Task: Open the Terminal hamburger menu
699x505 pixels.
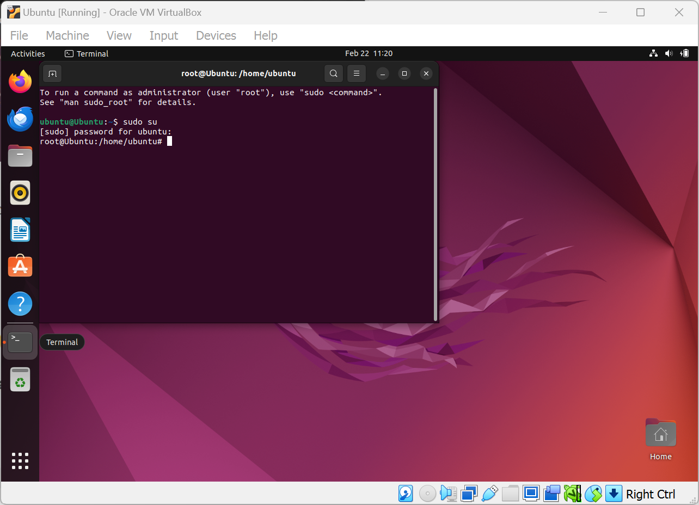Action: click(x=356, y=73)
